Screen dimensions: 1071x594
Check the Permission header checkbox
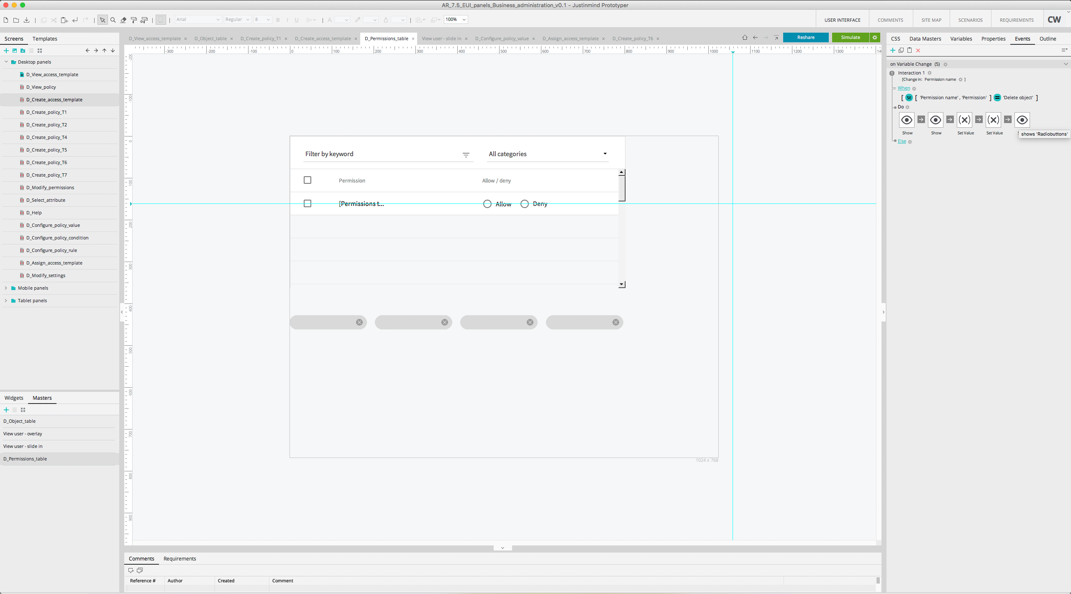(307, 180)
